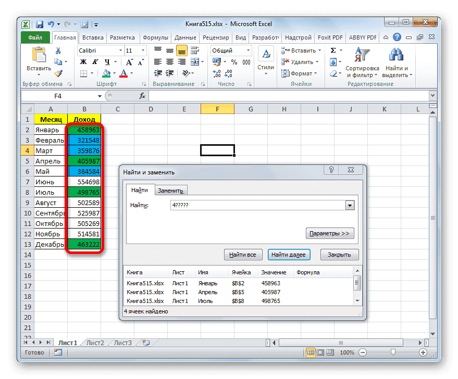
Task: Open the Найти search history dropdown
Action: (350, 205)
